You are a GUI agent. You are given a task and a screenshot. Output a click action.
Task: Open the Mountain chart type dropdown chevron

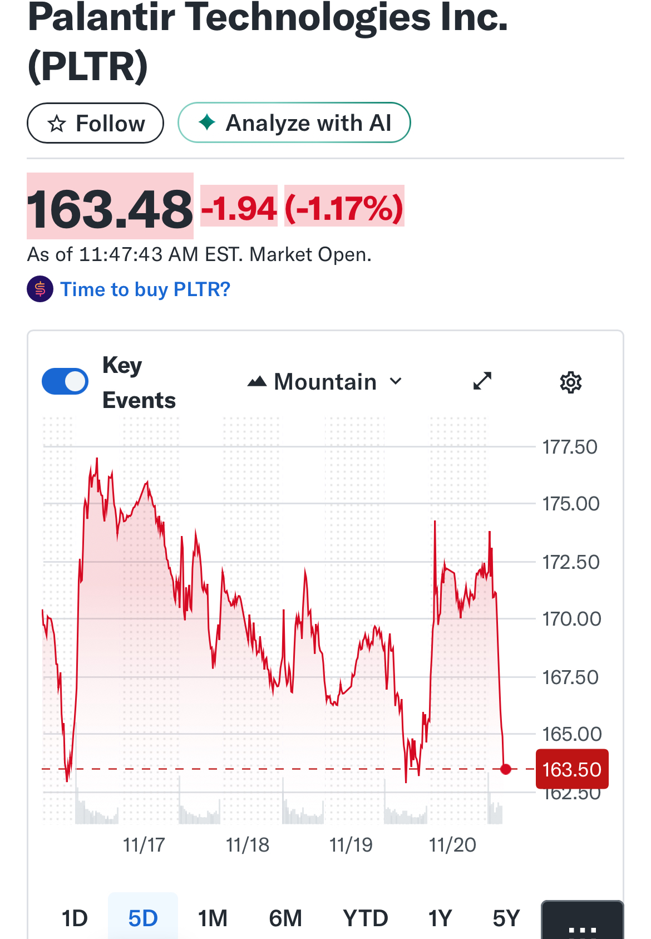[x=396, y=382]
